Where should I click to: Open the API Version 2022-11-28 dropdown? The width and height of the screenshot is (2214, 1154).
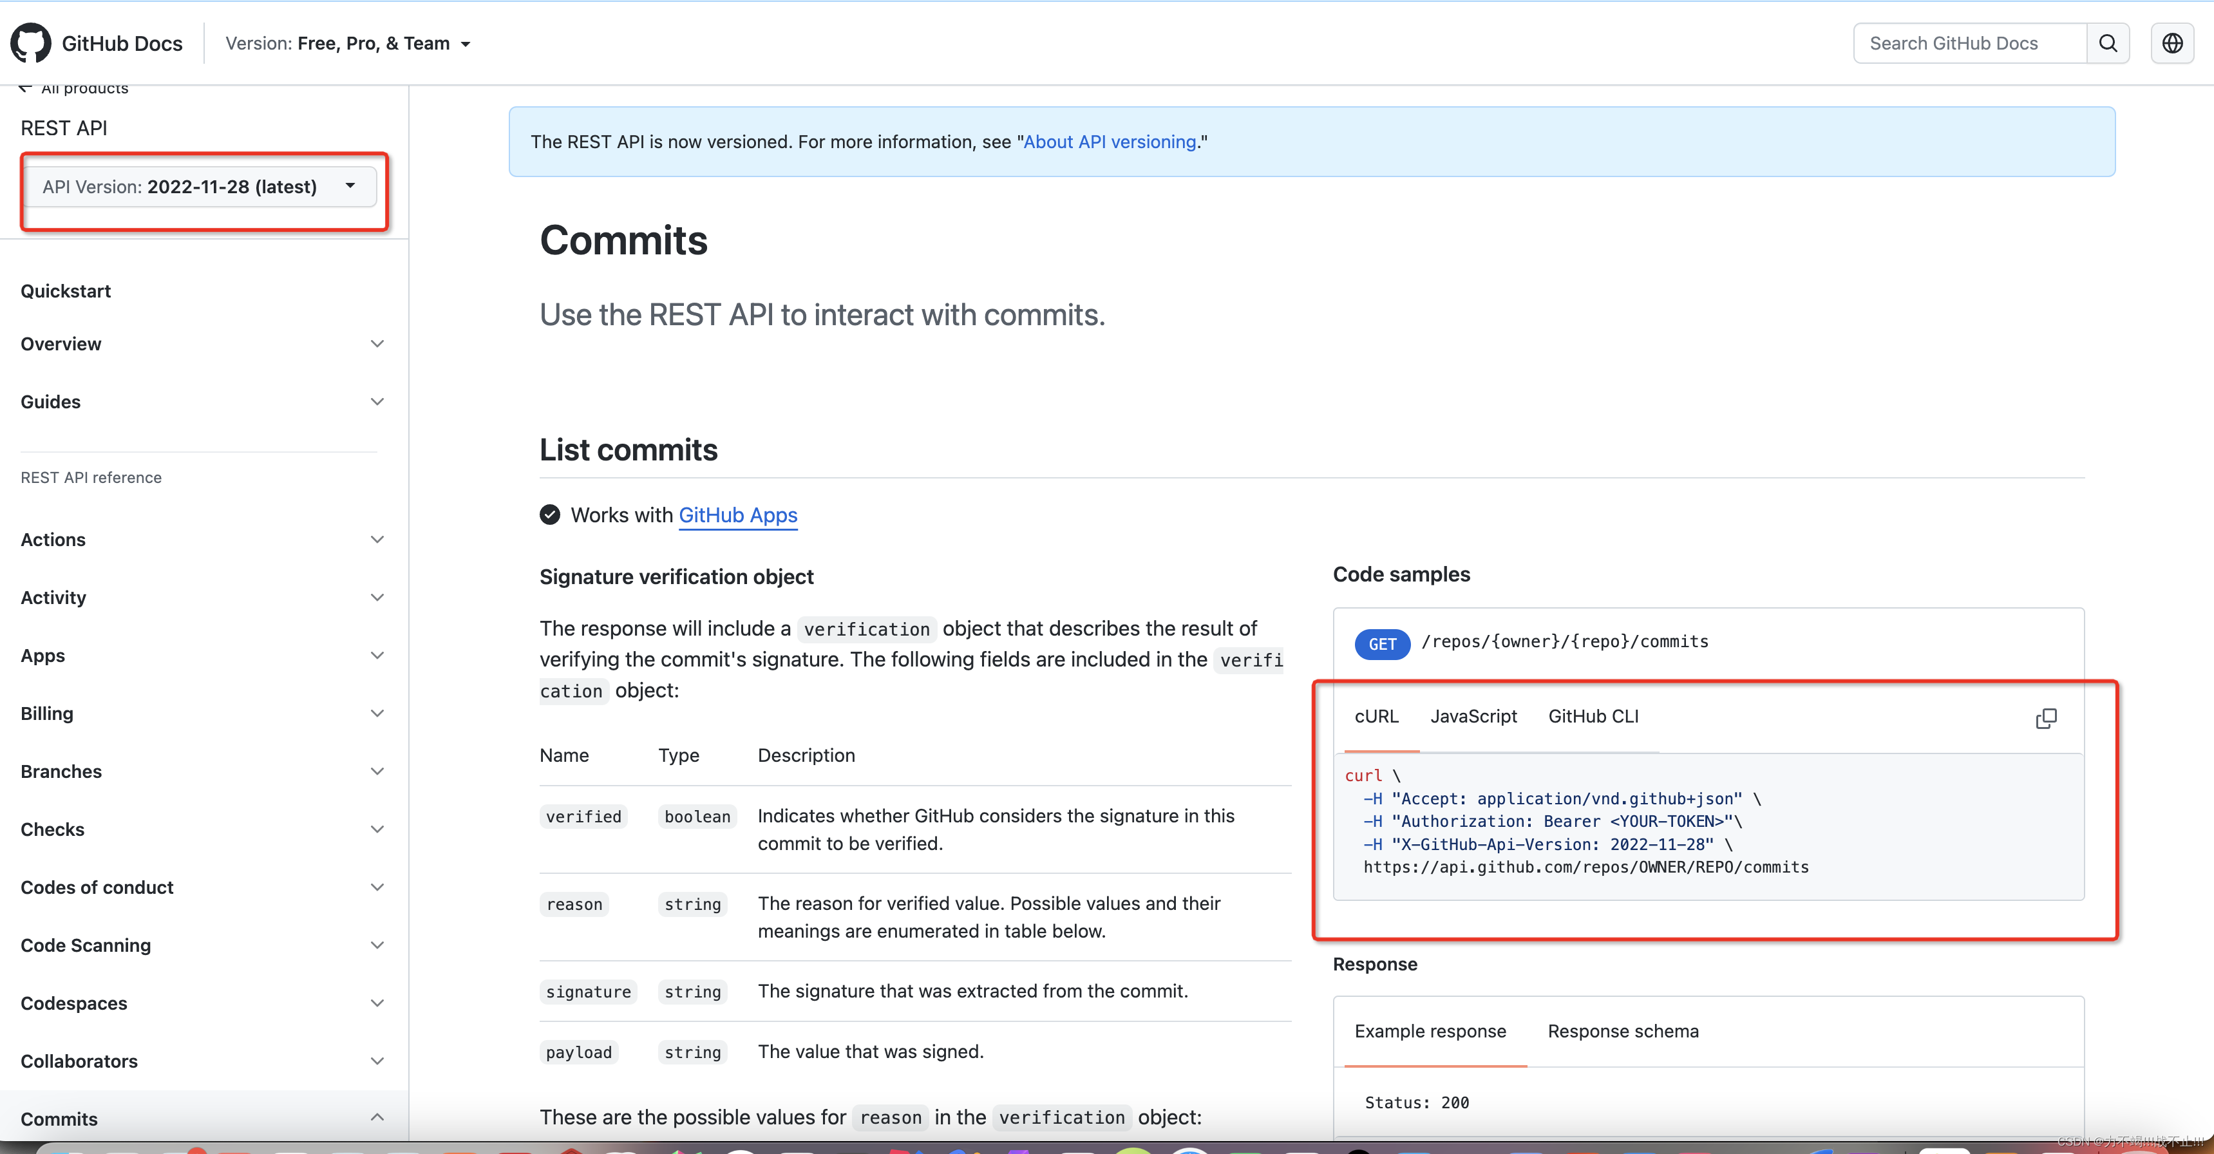point(200,187)
